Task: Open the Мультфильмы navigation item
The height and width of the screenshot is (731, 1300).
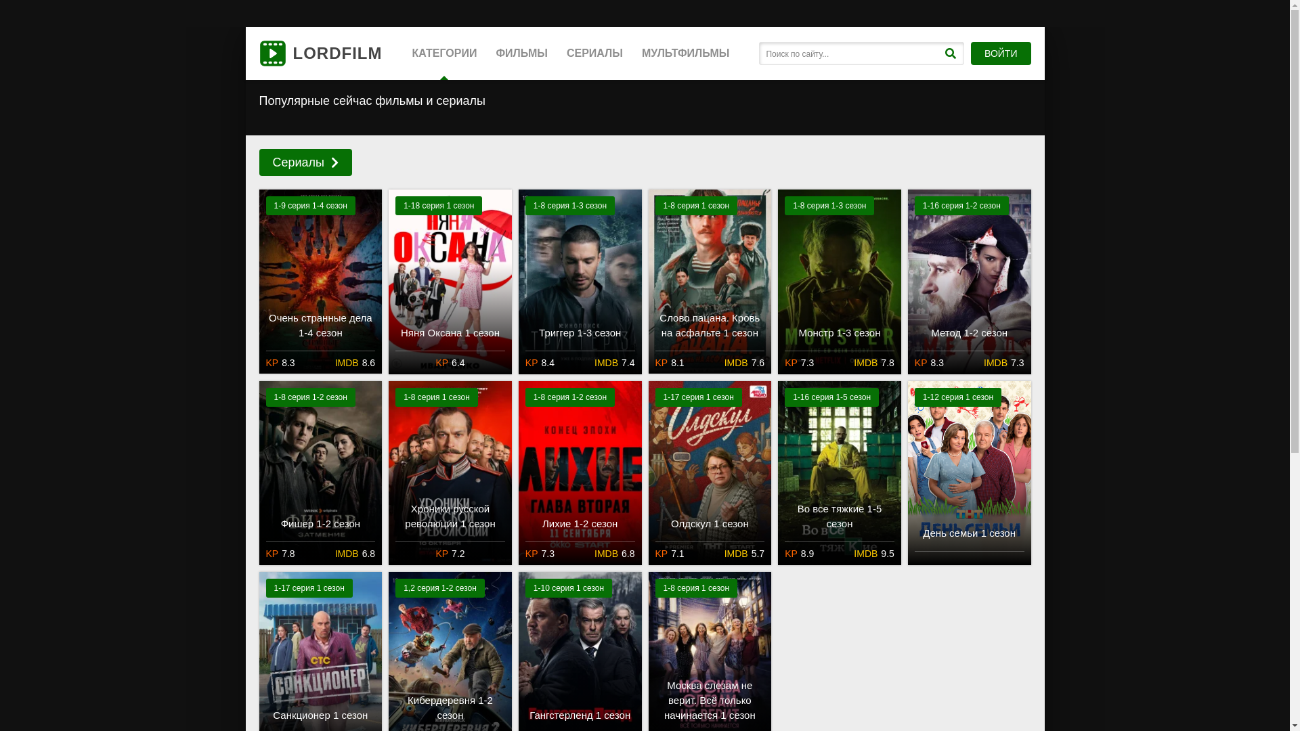Action: point(685,53)
